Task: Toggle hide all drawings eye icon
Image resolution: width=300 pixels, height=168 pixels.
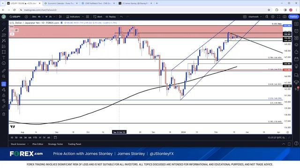Action: coord(4,101)
